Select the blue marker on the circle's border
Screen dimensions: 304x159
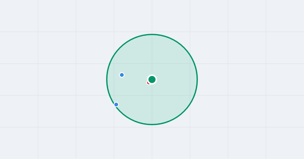tap(116, 104)
